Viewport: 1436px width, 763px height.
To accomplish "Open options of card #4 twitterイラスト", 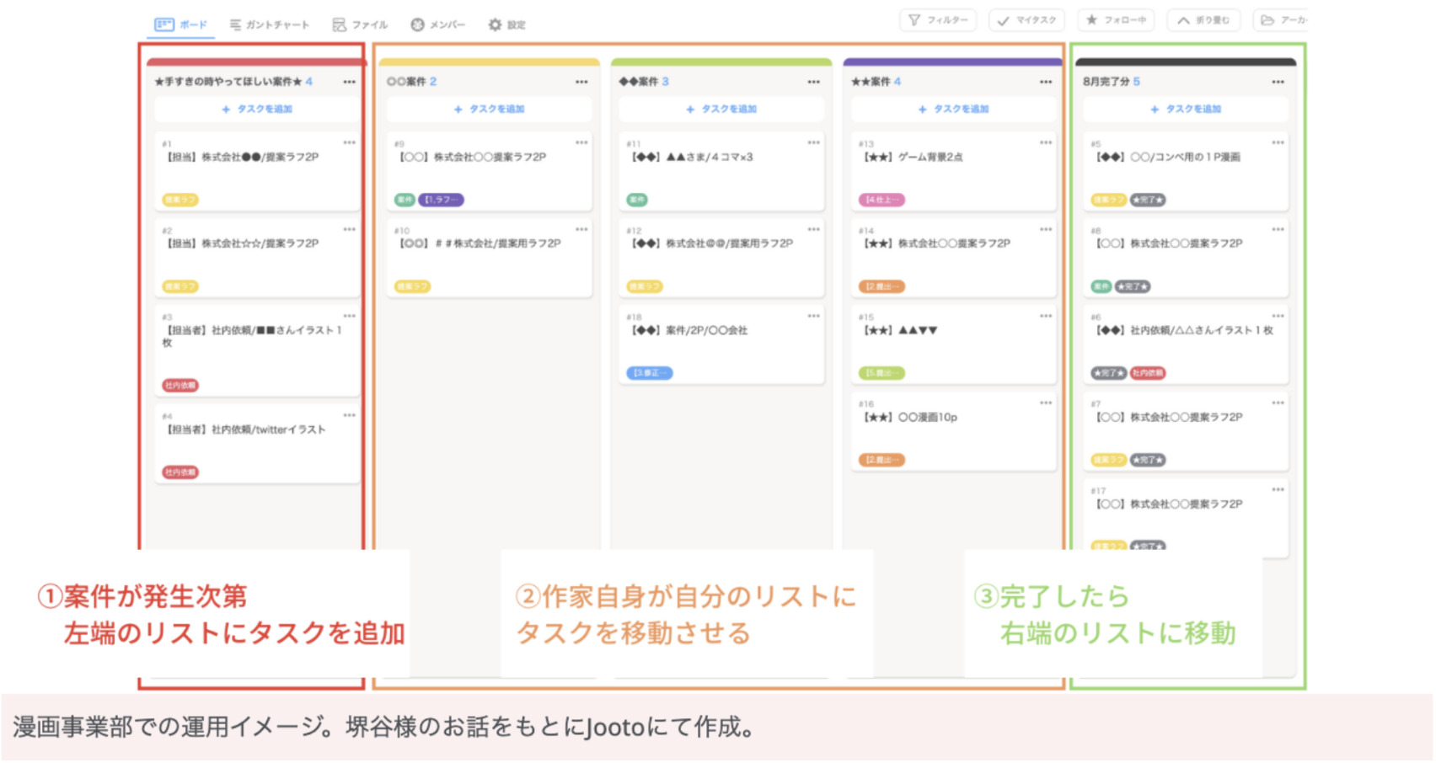I will pos(349,415).
